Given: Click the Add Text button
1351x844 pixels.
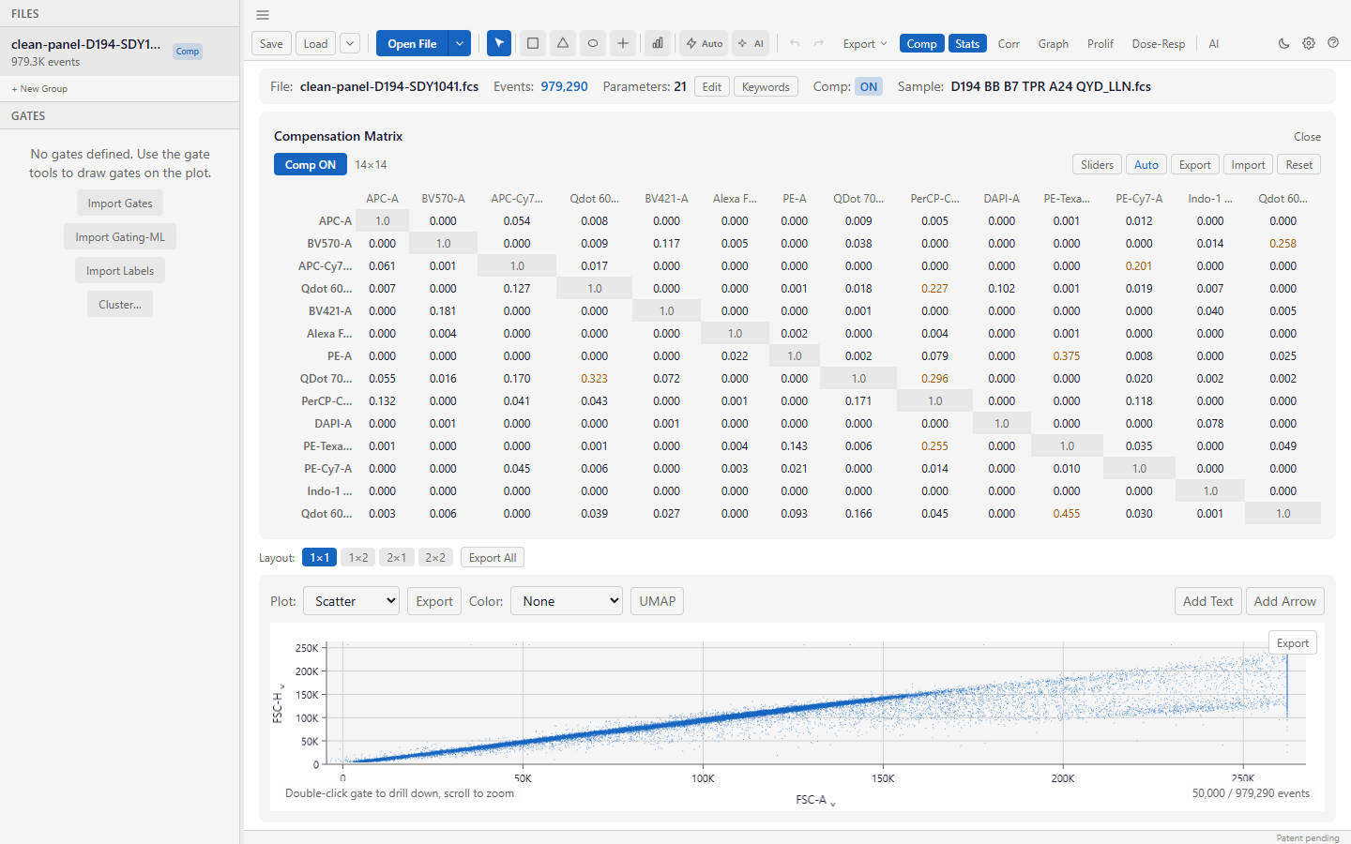Looking at the screenshot, I should tap(1208, 601).
